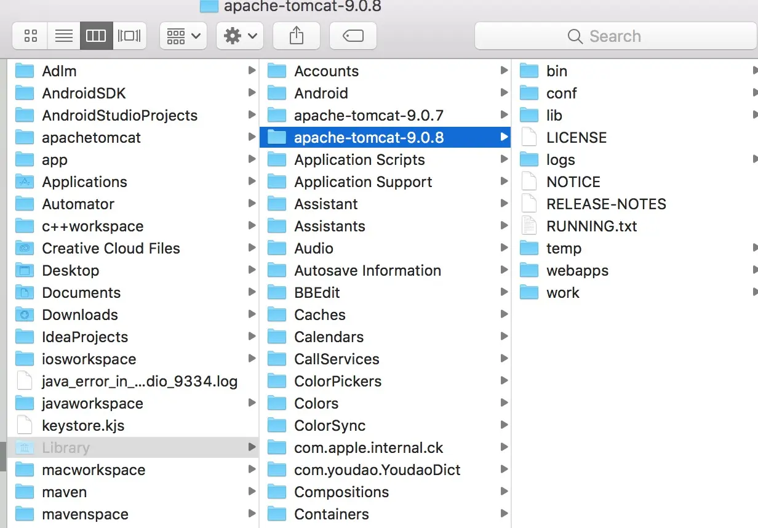Select the Application Scripts folder

pyautogui.click(x=385, y=160)
